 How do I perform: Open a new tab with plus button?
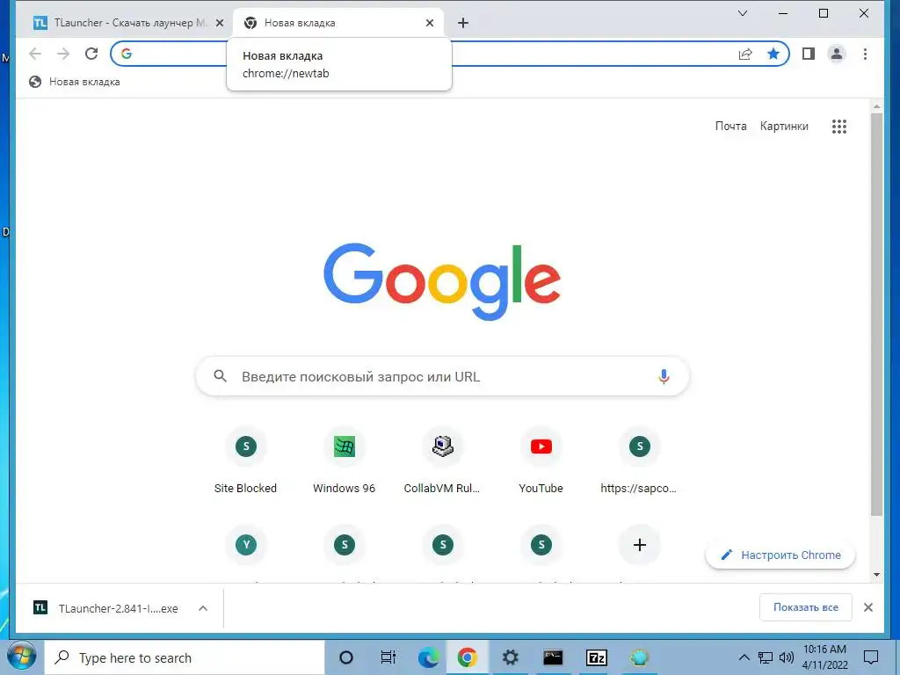463,23
